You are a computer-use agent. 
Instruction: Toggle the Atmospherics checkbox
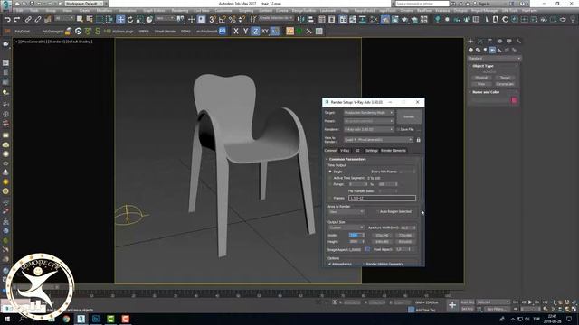(x=329, y=264)
